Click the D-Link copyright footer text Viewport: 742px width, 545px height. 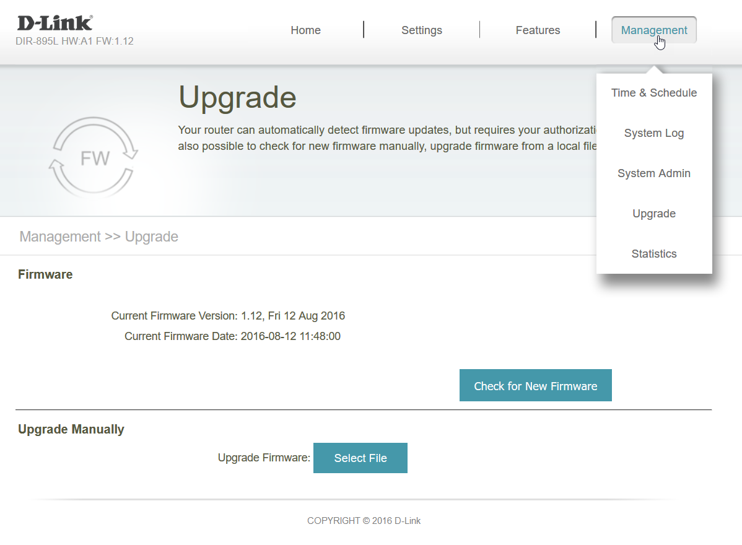[x=364, y=521]
